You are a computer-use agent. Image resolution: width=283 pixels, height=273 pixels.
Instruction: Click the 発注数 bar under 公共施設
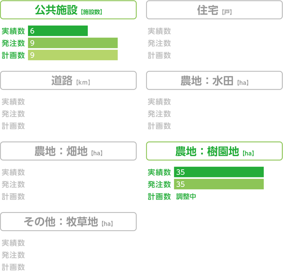[x=73, y=43]
